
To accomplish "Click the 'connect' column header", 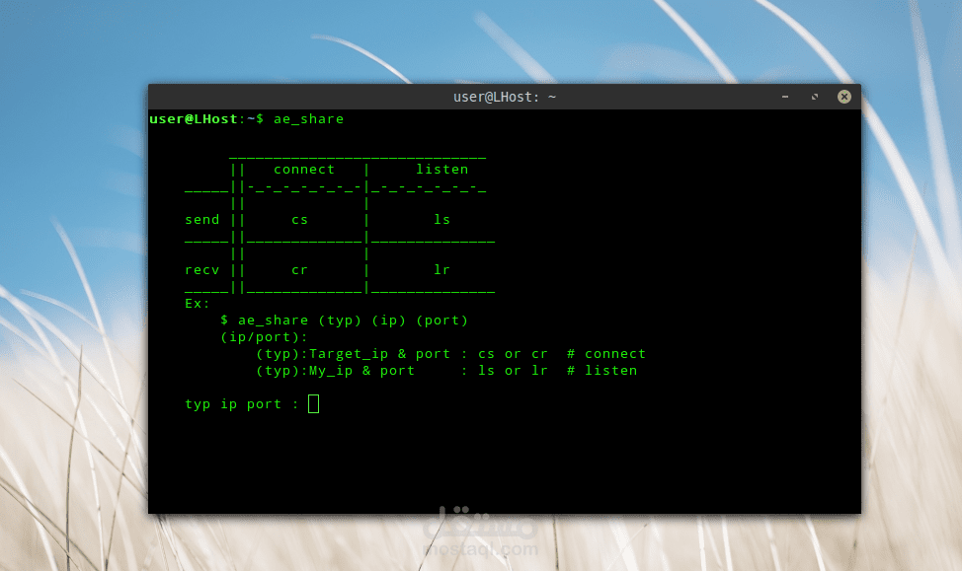I will (304, 169).
